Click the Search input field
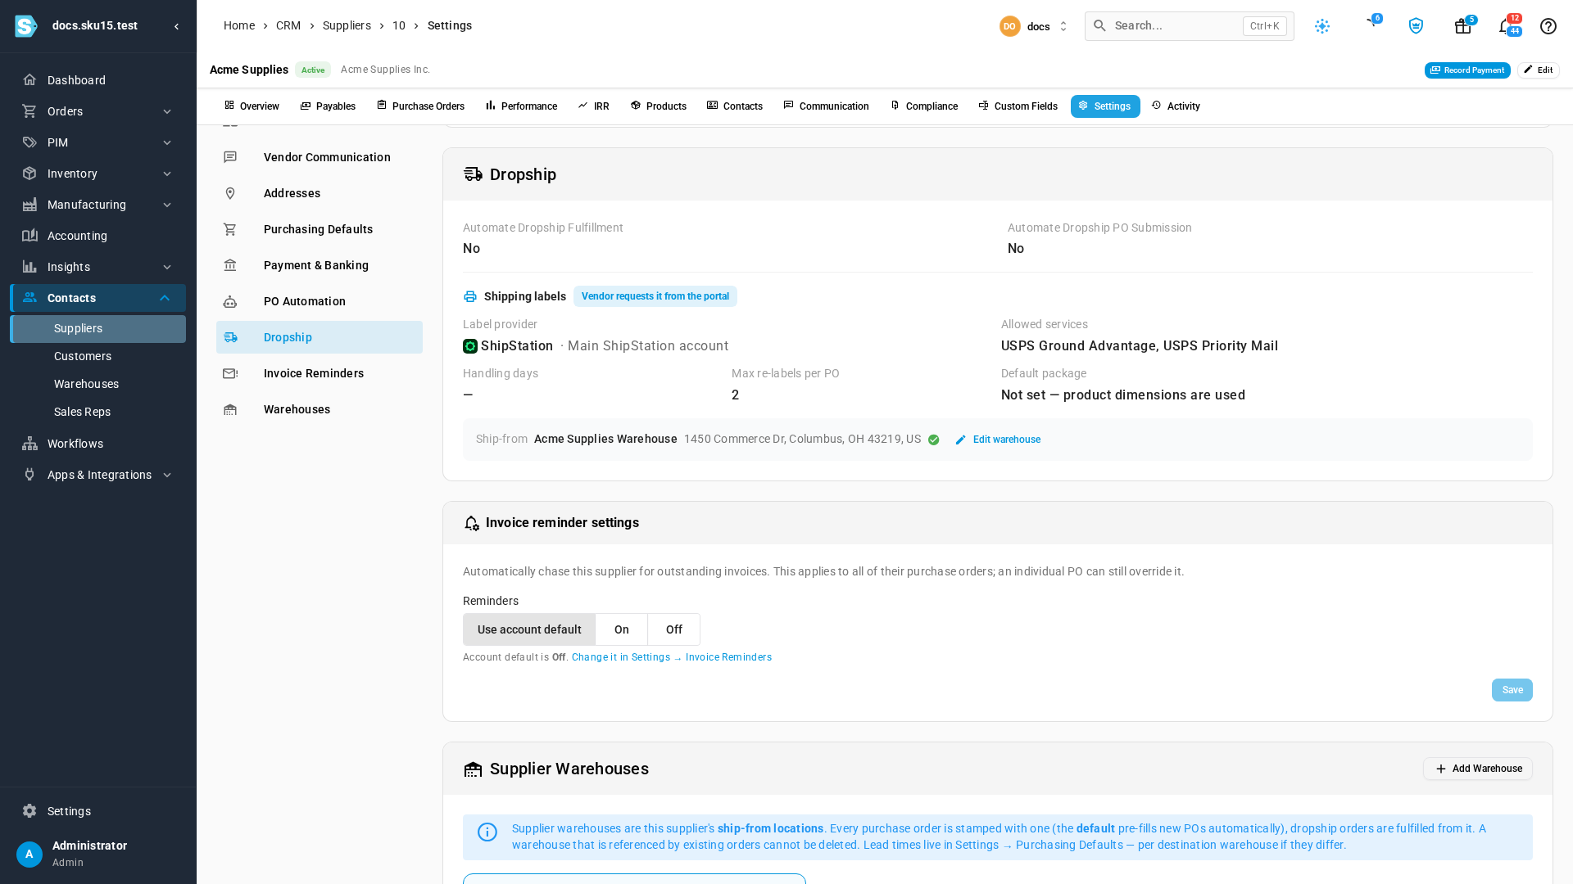The height and width of the screenshot is (884, 1573). (1190, 26)
